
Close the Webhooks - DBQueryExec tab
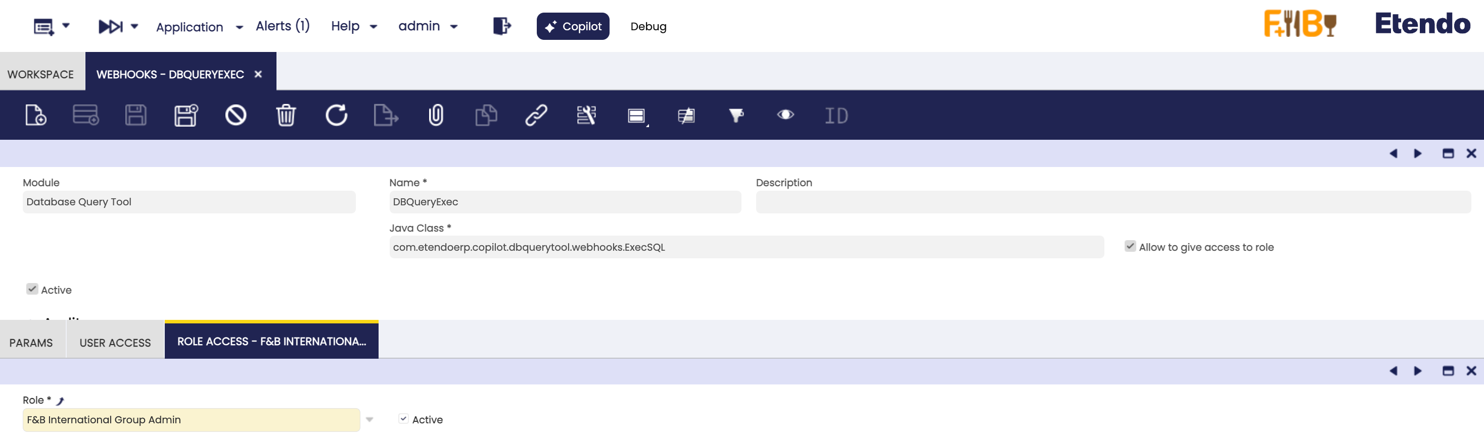pyautogui.click(x=258, y=74)
